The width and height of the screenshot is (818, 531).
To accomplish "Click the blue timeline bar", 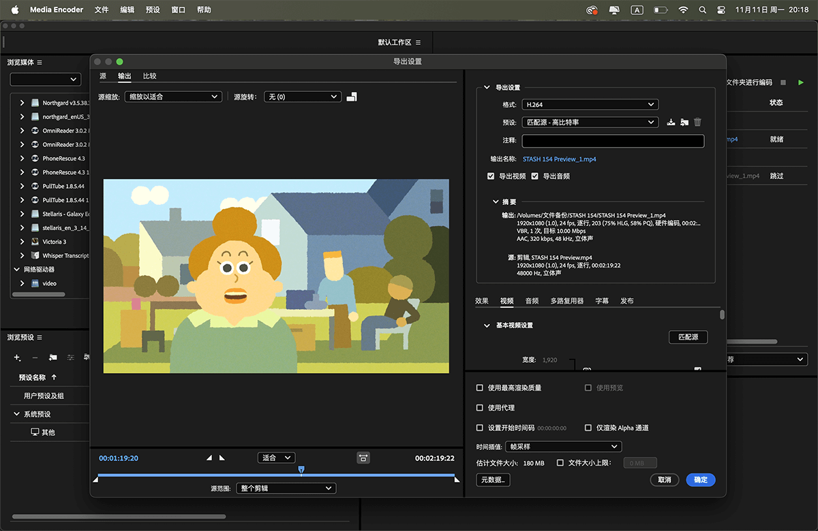I will [x=276, y=475].
